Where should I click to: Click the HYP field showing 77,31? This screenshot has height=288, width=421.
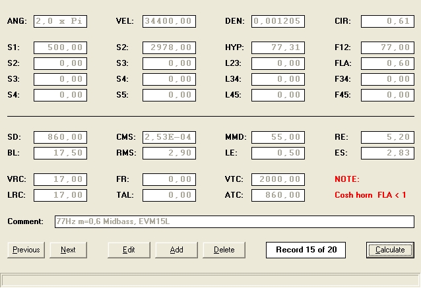pos(278,47)
